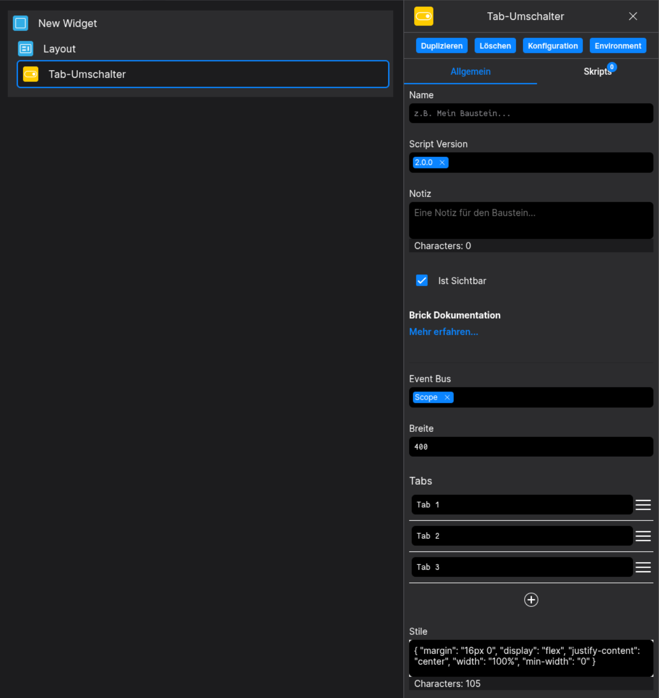Click the Duplizieren button
659x698 pixels.
pyautogui.click(x=441, y=45)
